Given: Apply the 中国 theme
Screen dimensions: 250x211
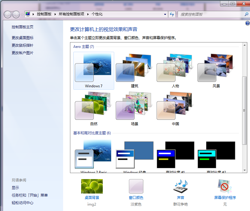Looking at the screenshot, I should pos(175,109).
